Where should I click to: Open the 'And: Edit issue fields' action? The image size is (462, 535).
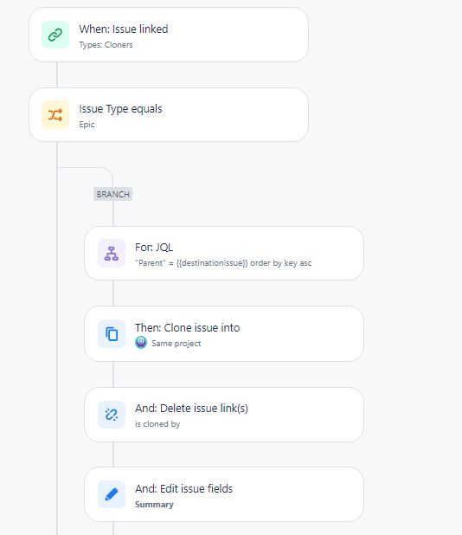224,494
